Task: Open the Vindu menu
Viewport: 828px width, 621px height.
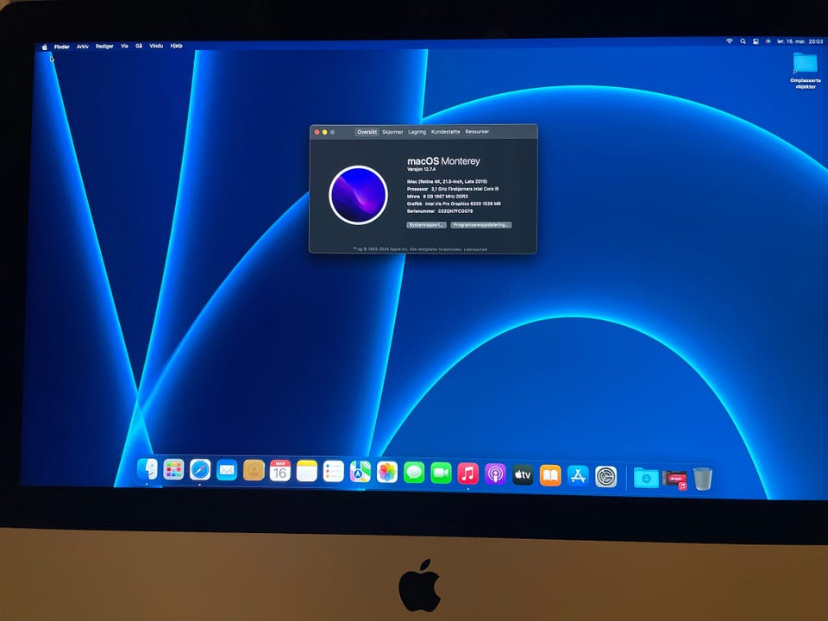Action: pyautogui.click(x=156, y=46)
